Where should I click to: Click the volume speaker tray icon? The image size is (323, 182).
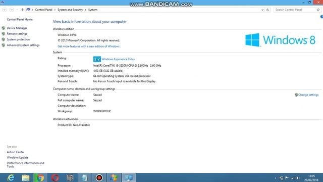(298, 178)
